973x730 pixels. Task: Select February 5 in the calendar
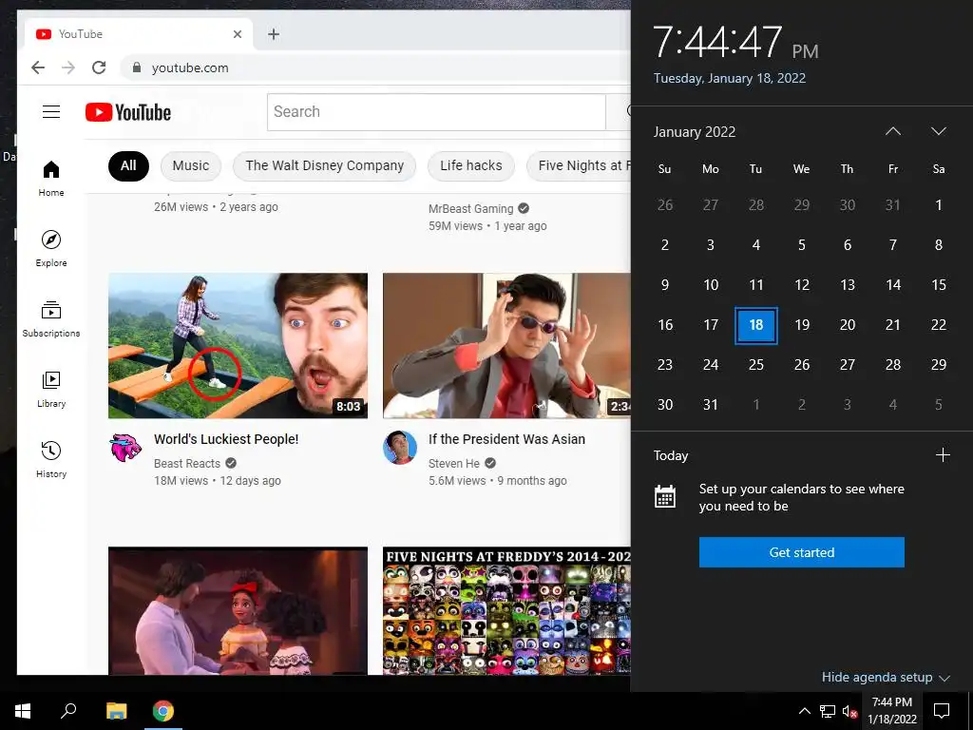[938, 405]
